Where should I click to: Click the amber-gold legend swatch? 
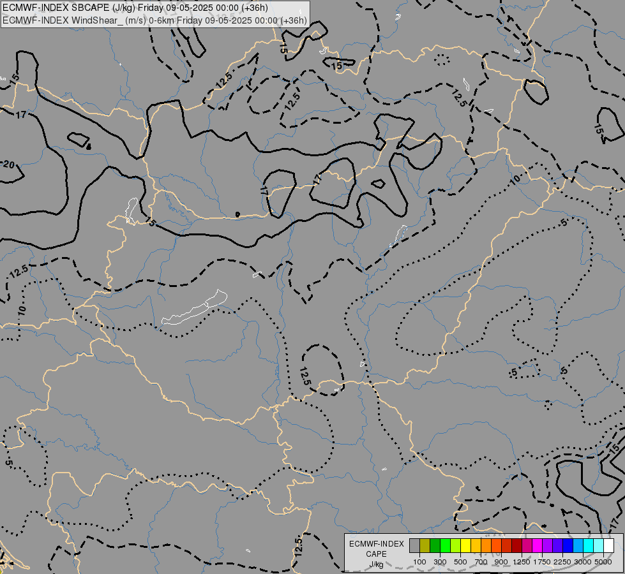click(476, 545)
